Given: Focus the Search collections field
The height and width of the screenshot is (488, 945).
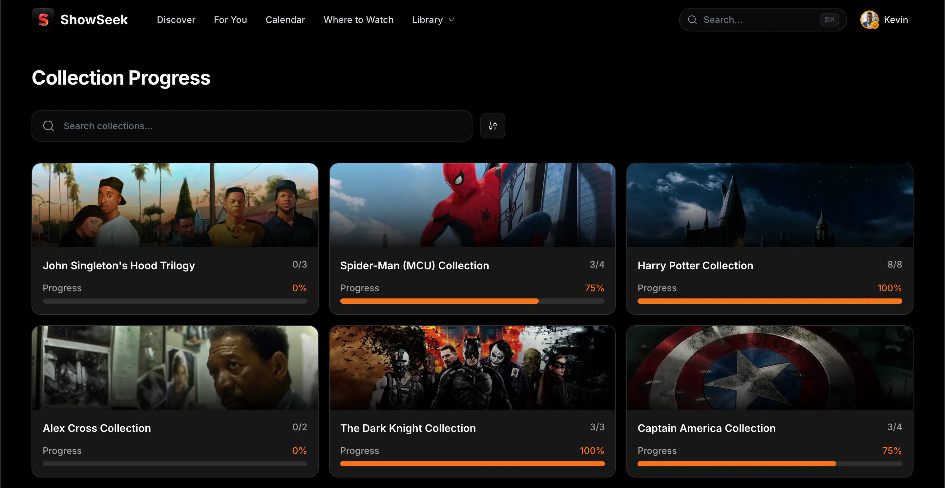Looking at the screenshot, I should 252,126.
